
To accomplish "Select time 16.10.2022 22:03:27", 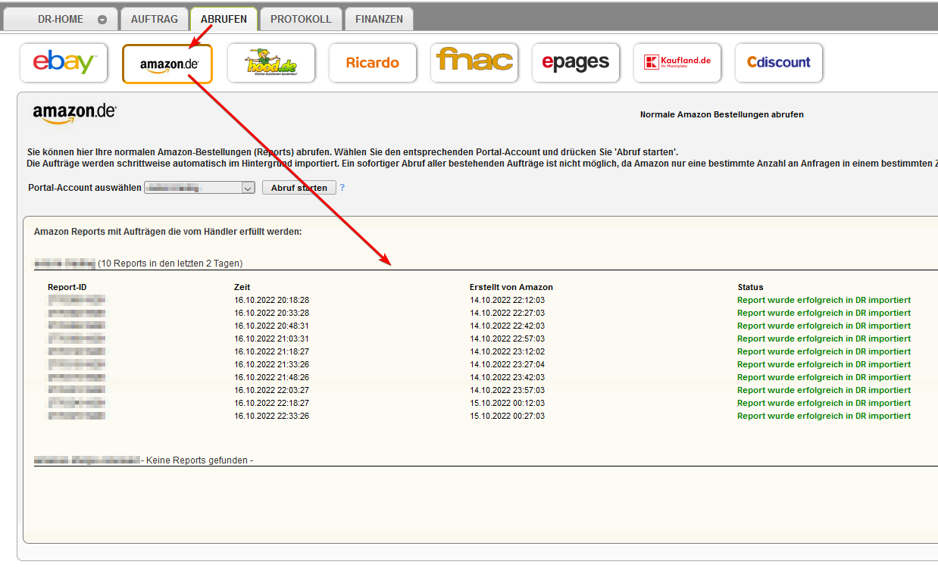I will click(x=272, y=390).
